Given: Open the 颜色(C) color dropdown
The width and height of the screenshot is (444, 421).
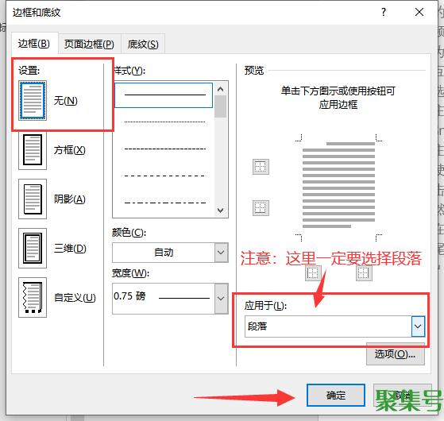Looking at the screenshot, I should point(170,253).
